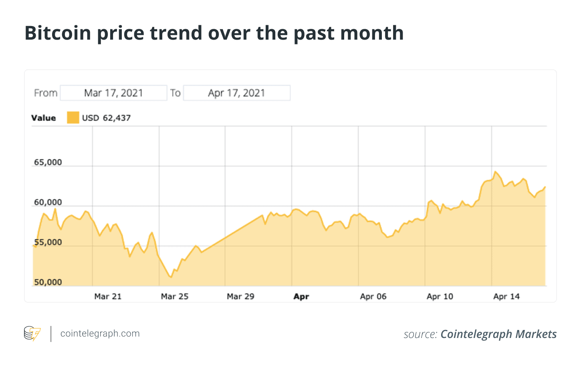
Task: Click the 65,000 y-axis label
Action: tap(48, 162)
